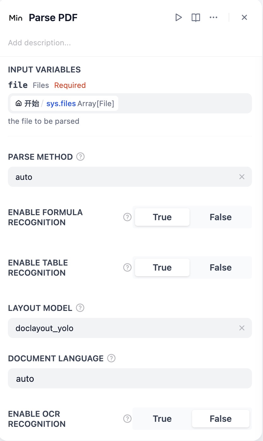Set Enable Formula Recognition to True
The image size is (263, 441).
point(162,217)
